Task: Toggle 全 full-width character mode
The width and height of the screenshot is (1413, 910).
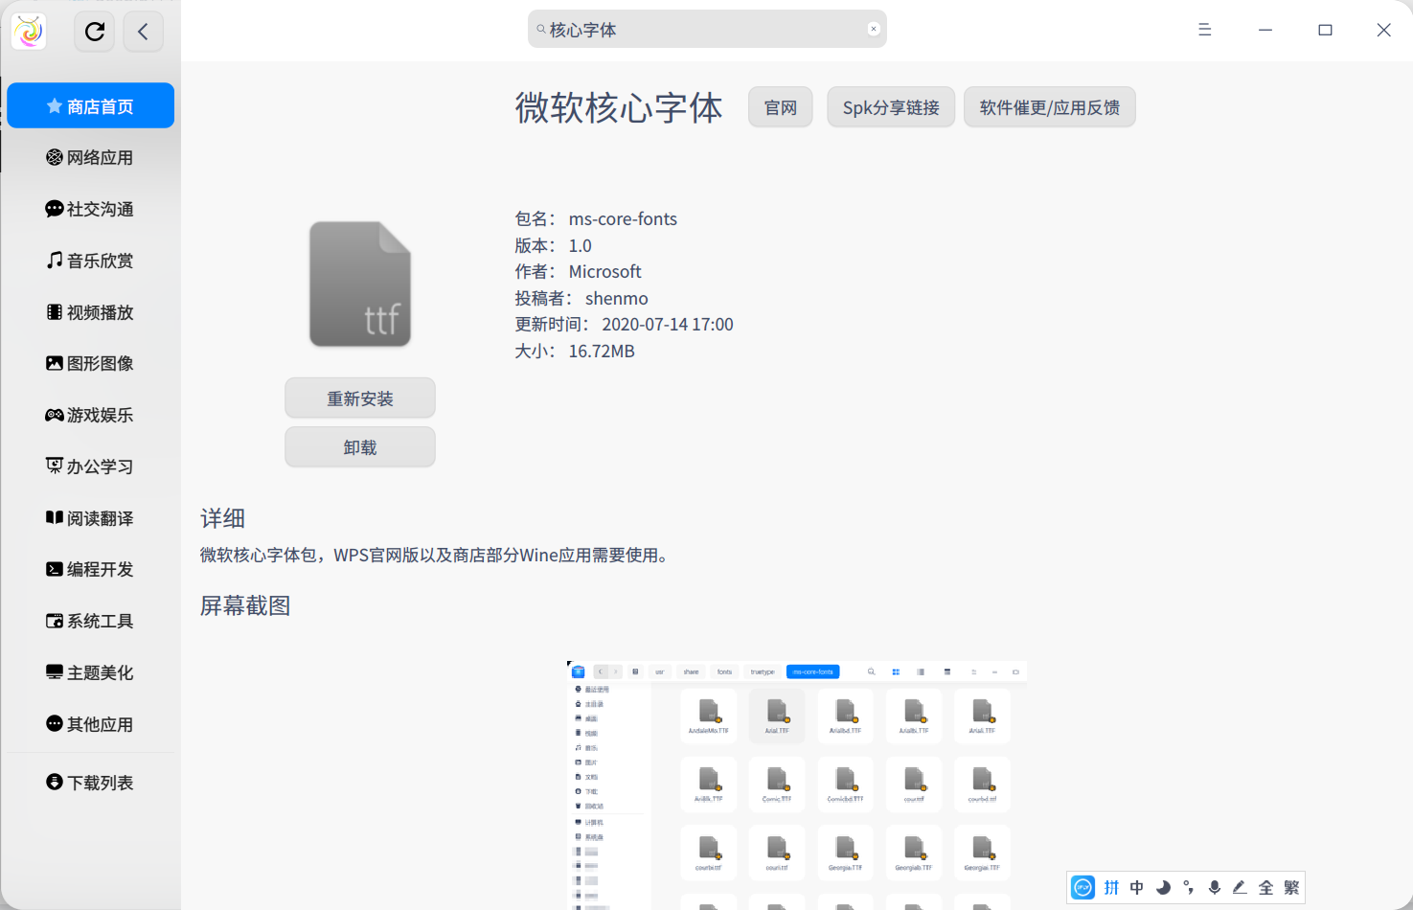Action: tap(1265, 888)
